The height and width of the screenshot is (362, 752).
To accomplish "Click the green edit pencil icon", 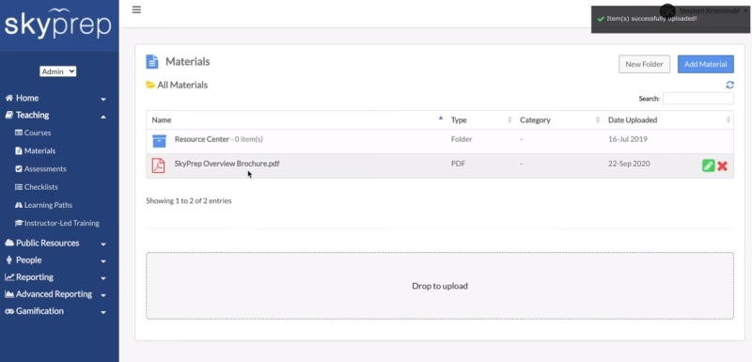I will click(x=708, y=165).
